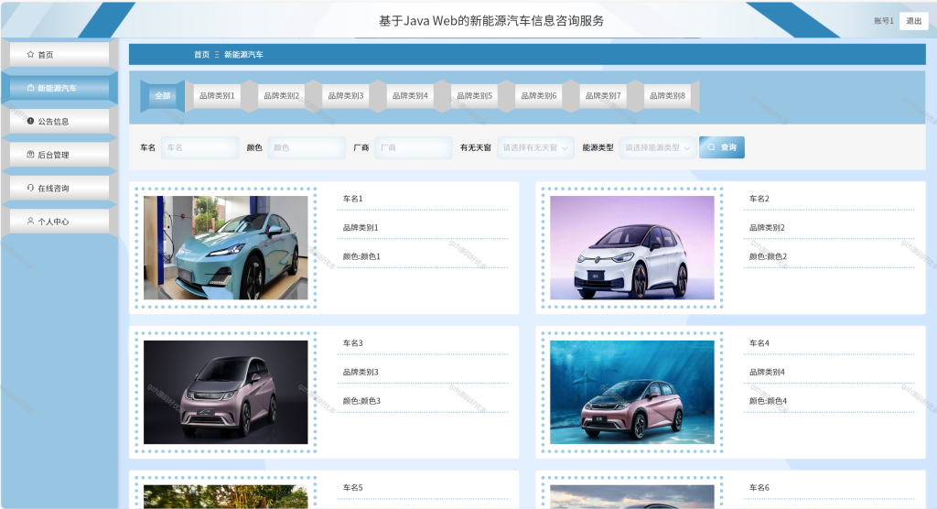This screenshot has width=937, height=509.
Task: Go to 后台管理 in sidebar
Action: coord(59,155)
